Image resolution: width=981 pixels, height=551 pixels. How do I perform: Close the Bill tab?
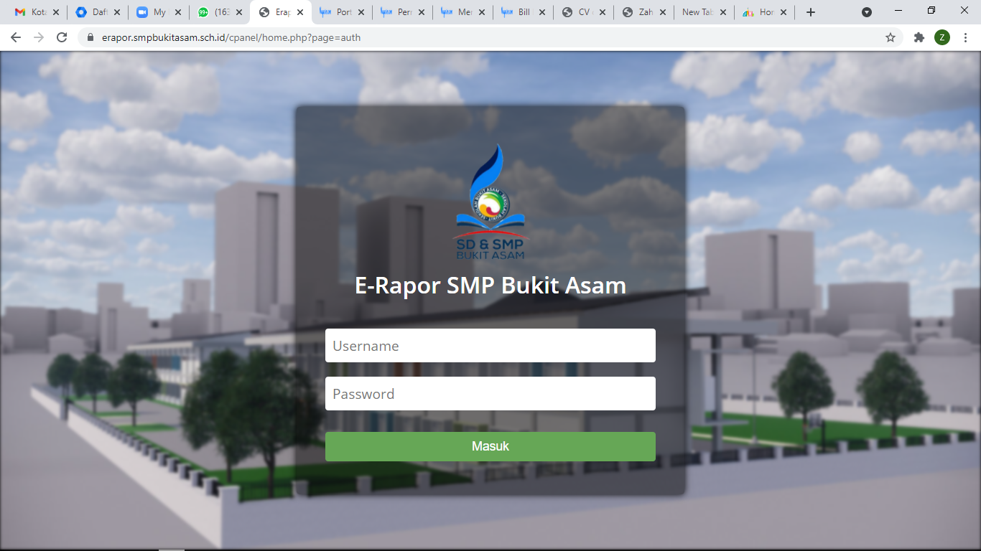click(x=541, y=12)
